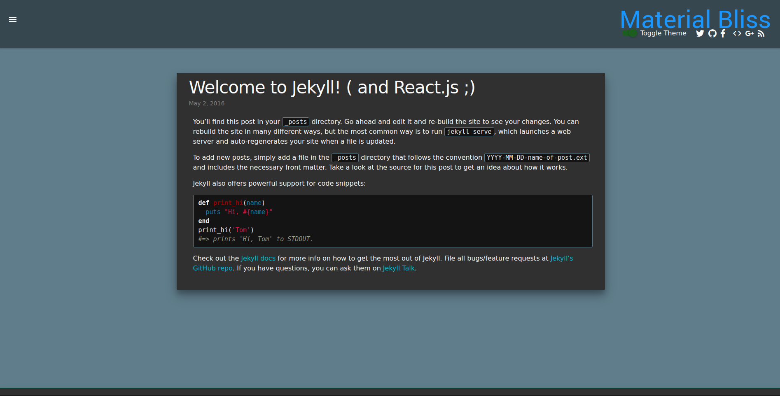Click the code line def print_hi(name)
Screen dimensions: 780x396
click(x=231, y=203)
